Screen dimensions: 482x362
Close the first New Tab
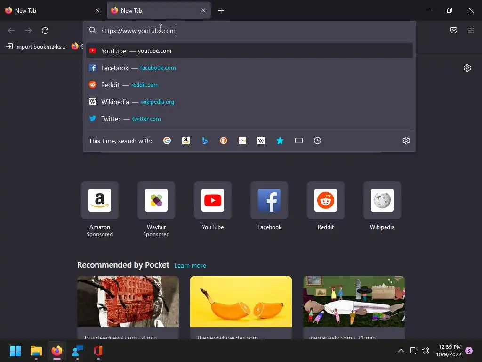(97, 10)
